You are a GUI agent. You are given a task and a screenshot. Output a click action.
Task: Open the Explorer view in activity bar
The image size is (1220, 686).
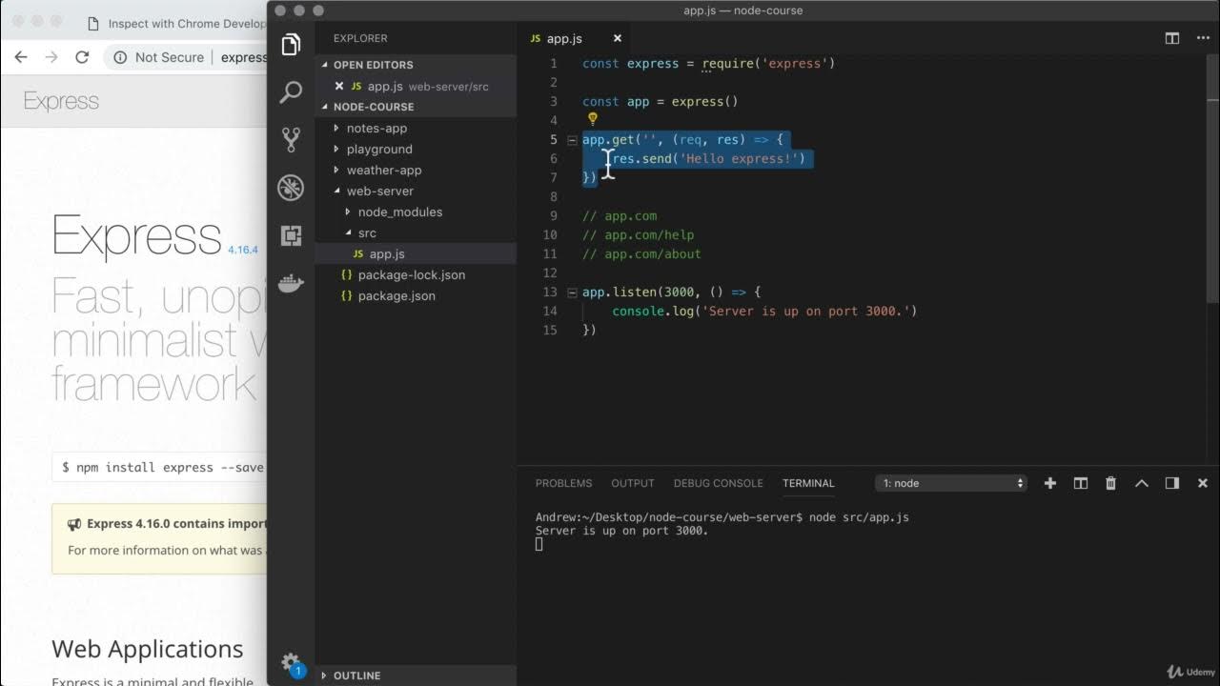tap(291, 44)
